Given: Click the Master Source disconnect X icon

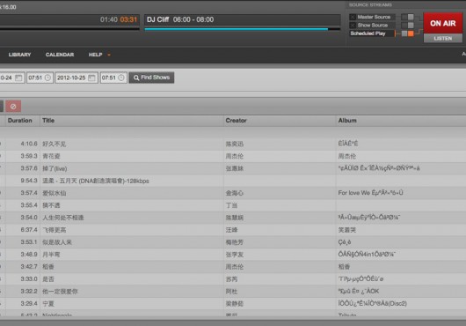Looking at the screenshot, I should click(x=353, y=17).
